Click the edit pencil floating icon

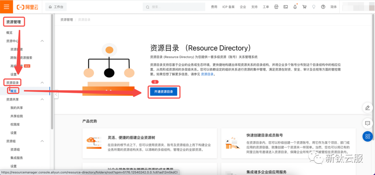click(x=368, y=108)
